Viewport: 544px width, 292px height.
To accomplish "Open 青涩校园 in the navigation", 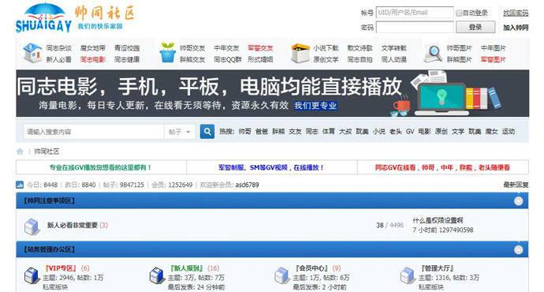I will [127, 48].
